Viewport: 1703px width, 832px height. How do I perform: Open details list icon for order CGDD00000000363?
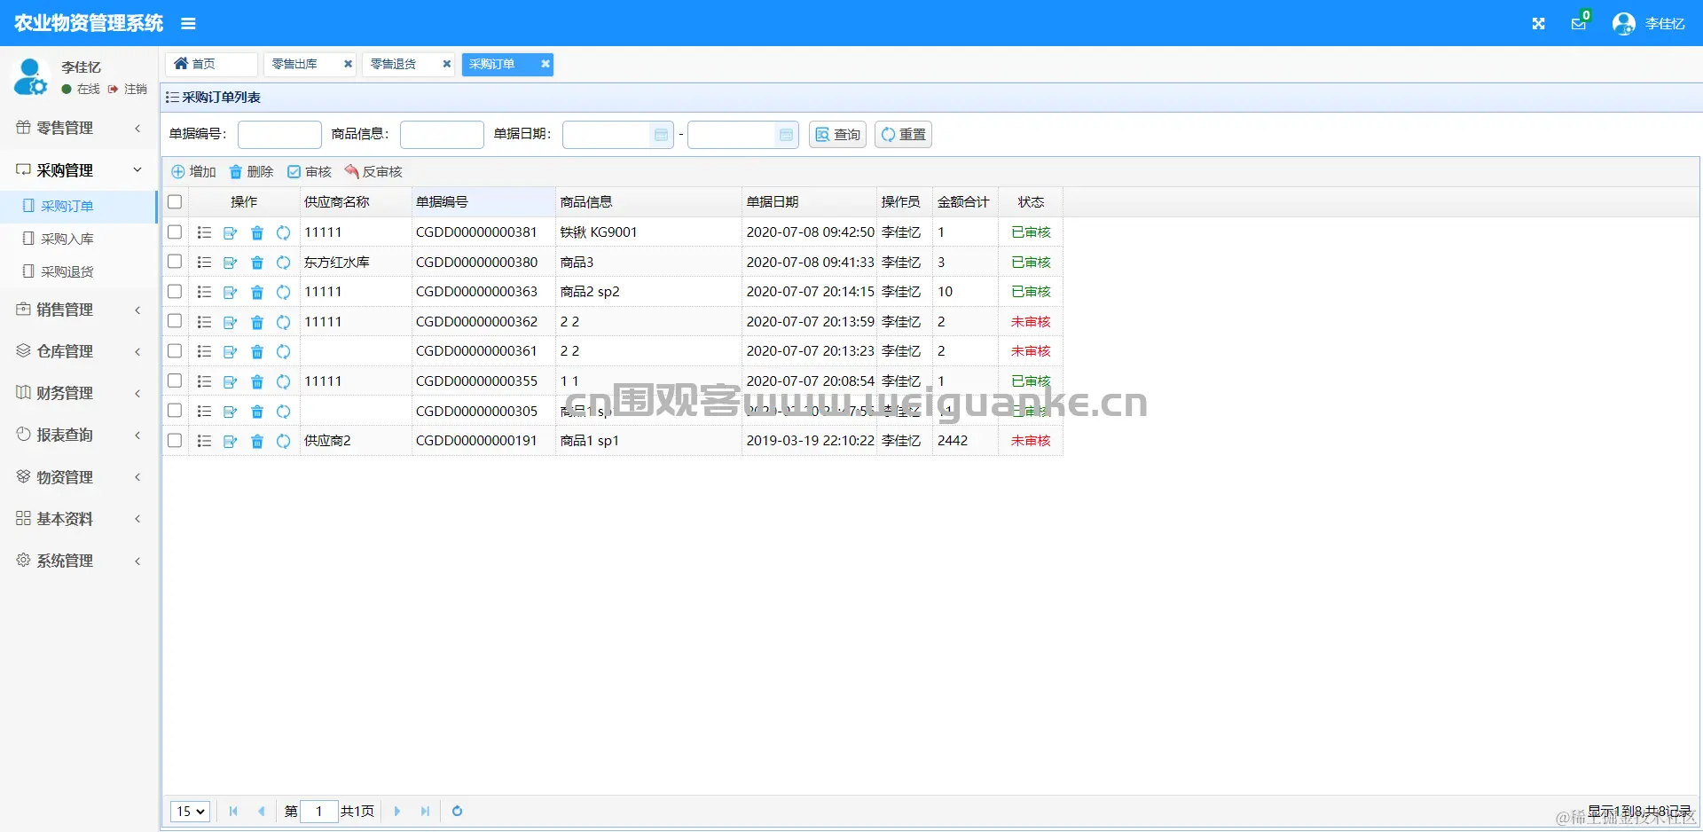204,292
